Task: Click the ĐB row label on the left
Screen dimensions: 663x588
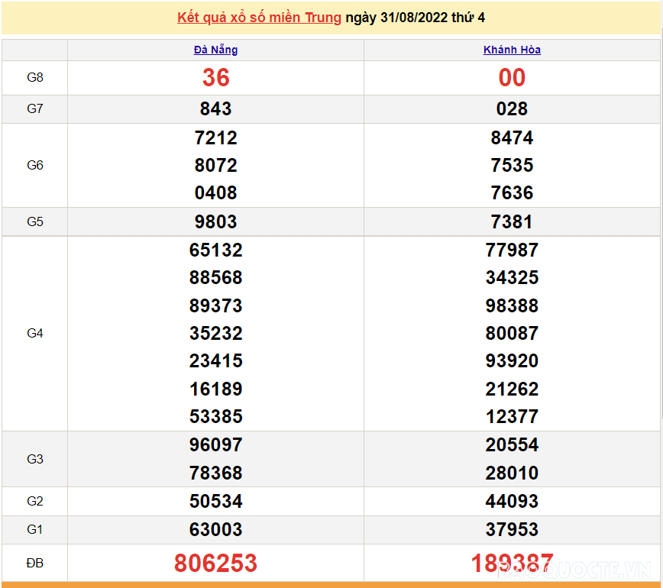Action: [x=34, y=563]
